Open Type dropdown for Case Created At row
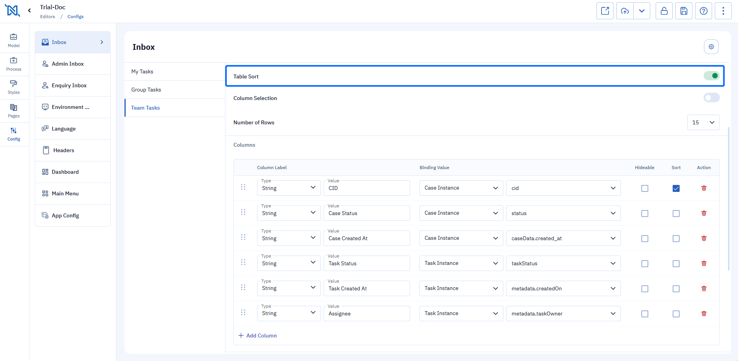The image size is (738, 361). pos(288,238)
